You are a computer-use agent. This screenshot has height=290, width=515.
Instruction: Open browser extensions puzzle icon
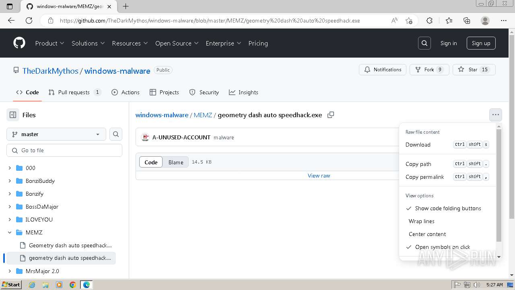(429, 21)
